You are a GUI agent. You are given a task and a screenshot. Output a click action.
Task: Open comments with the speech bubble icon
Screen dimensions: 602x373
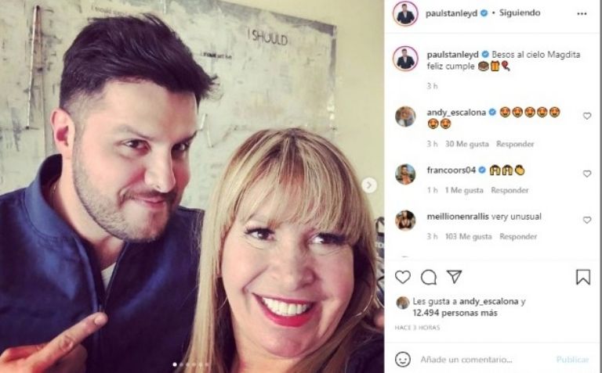pos(429,277)
